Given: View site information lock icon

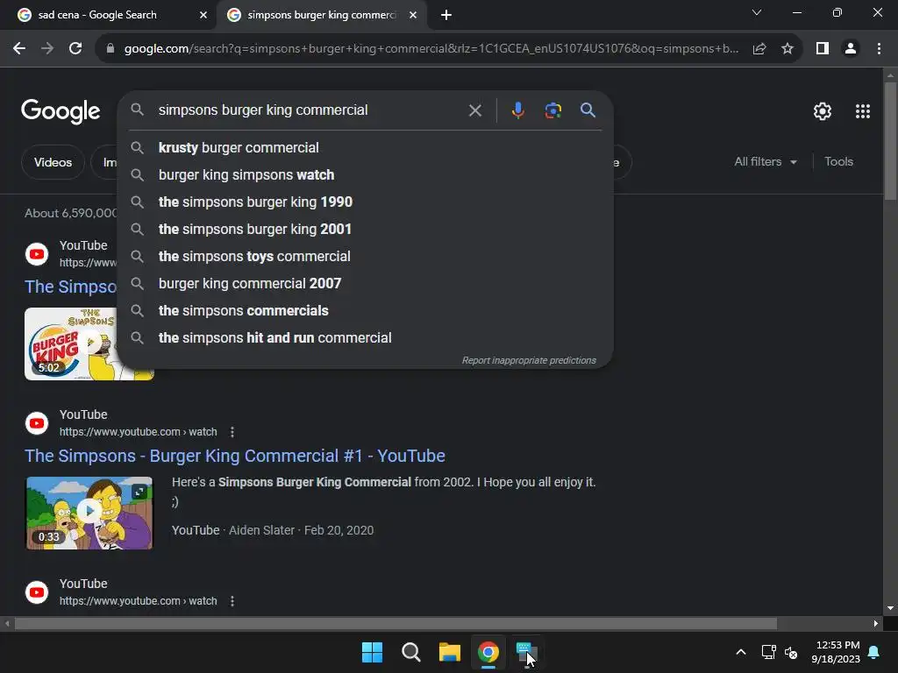Looking at the screenshot, I should click(110, 49).
